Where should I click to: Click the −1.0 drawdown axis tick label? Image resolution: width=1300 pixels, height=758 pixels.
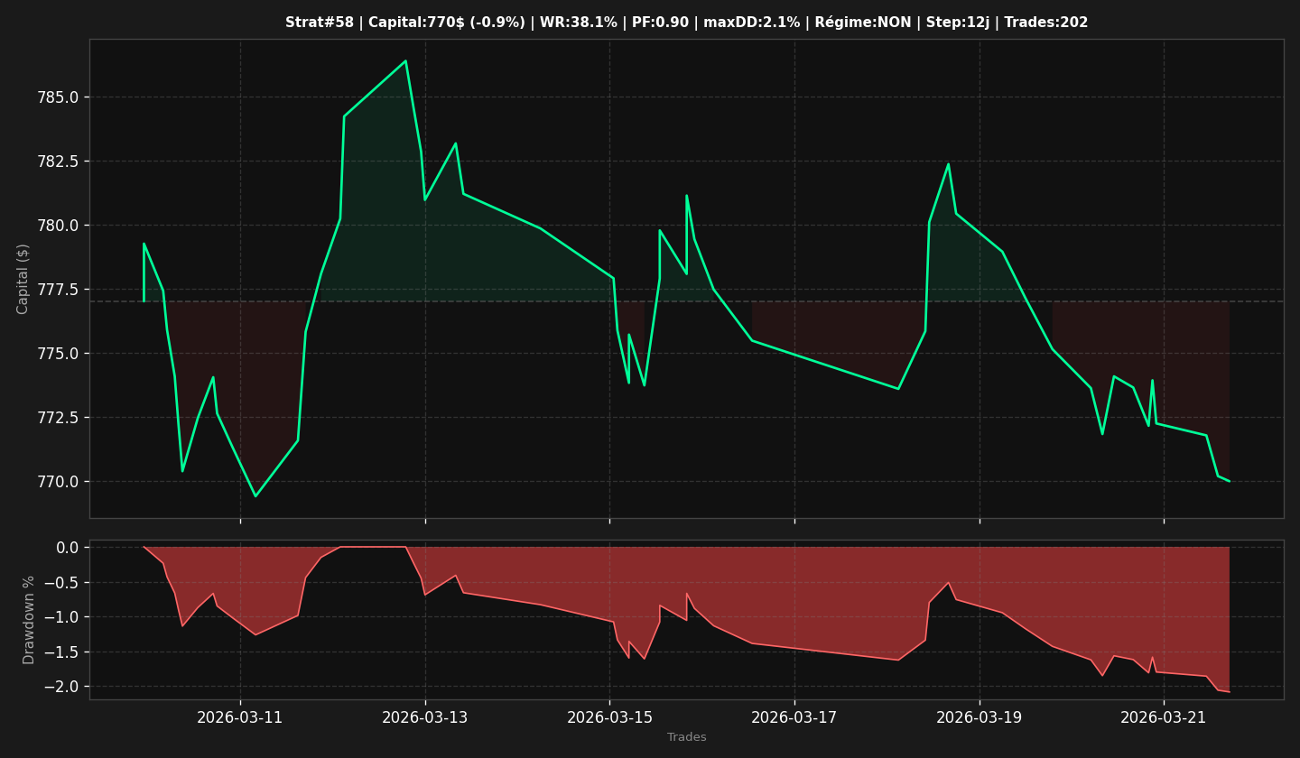click(61, 617)
